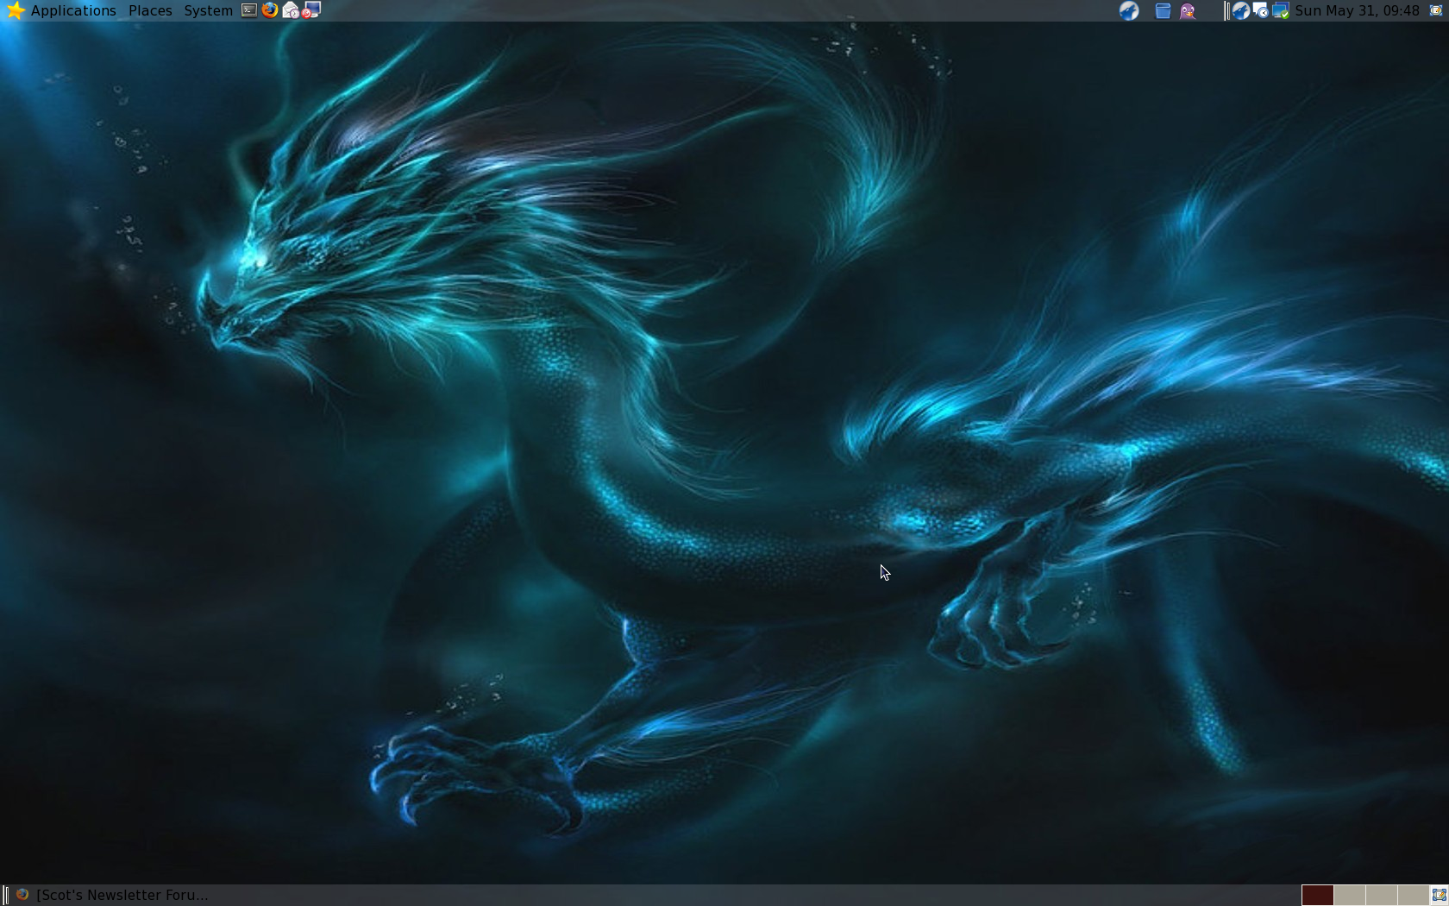Click the blue box tray icon
This screenshot has width=1449, height=906.
(x=1163, y=10)
